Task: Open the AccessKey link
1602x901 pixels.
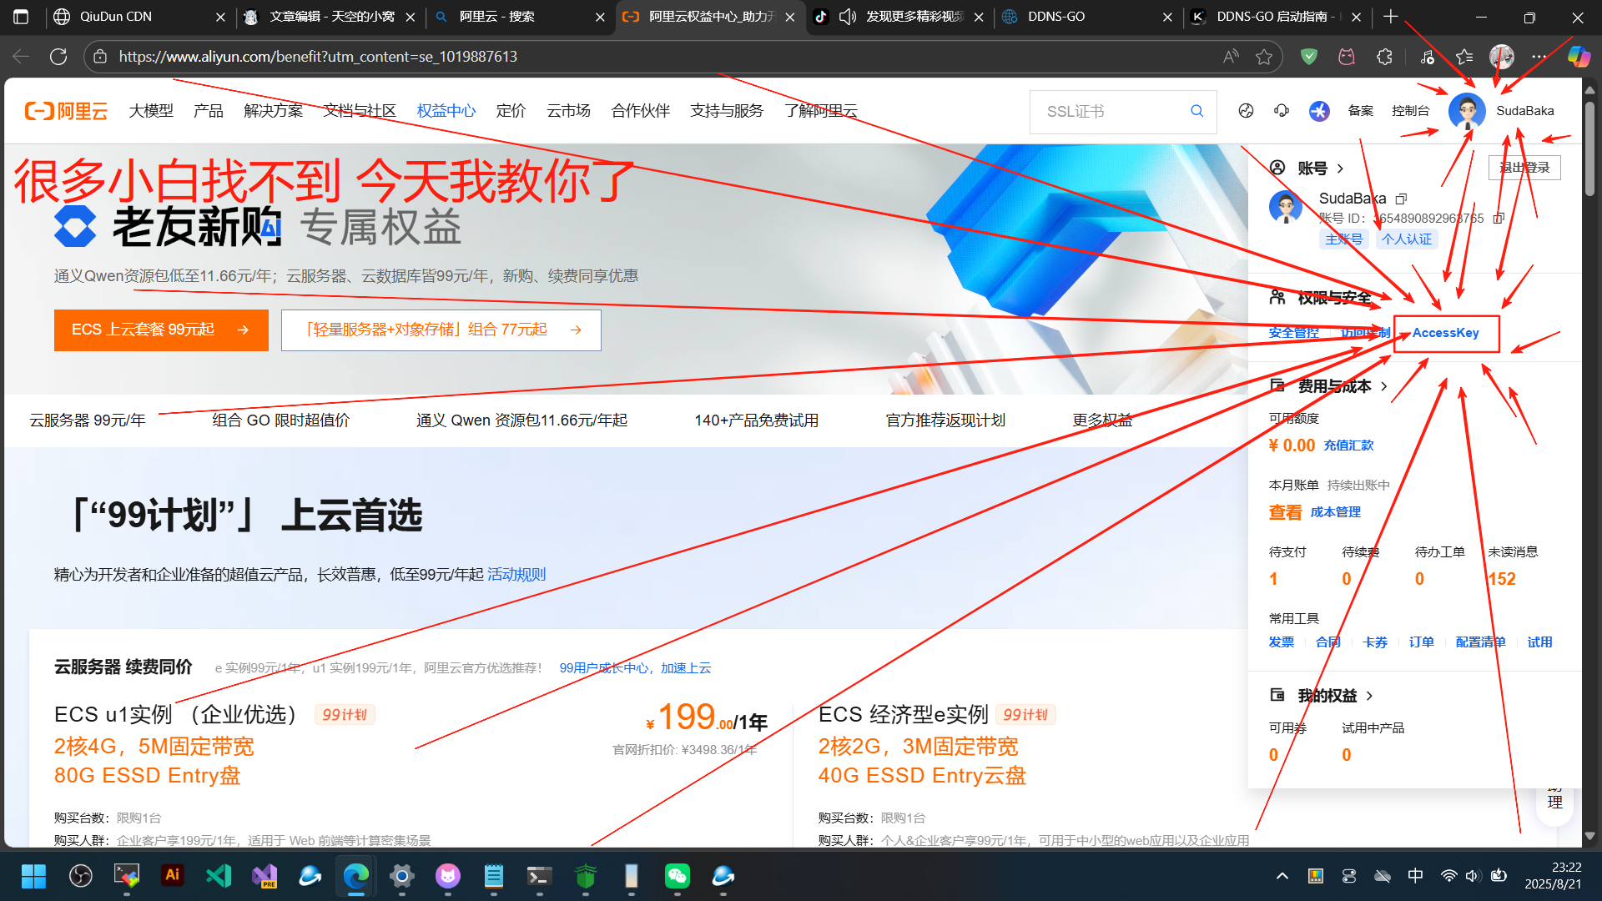Action: tap(1445, 333)
